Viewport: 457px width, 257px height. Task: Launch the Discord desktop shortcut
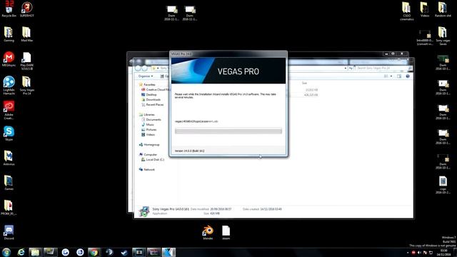click(9, 233)
